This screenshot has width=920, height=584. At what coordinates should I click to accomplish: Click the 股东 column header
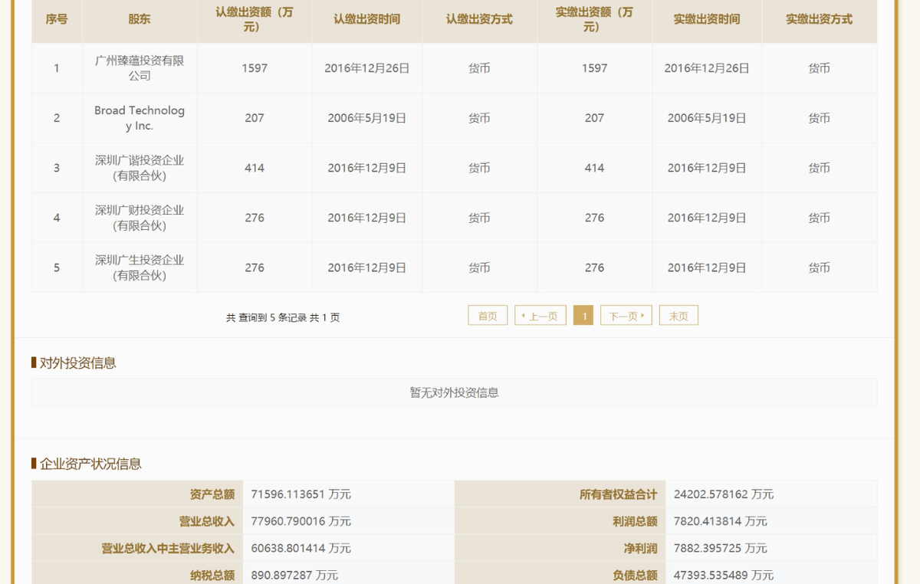click(x=140, y=19)
